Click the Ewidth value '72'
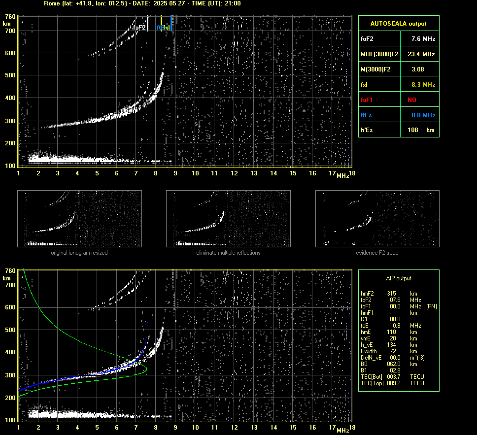Image resolution: width=477 pixels, height=435 pixels. (x=393, y=351)
